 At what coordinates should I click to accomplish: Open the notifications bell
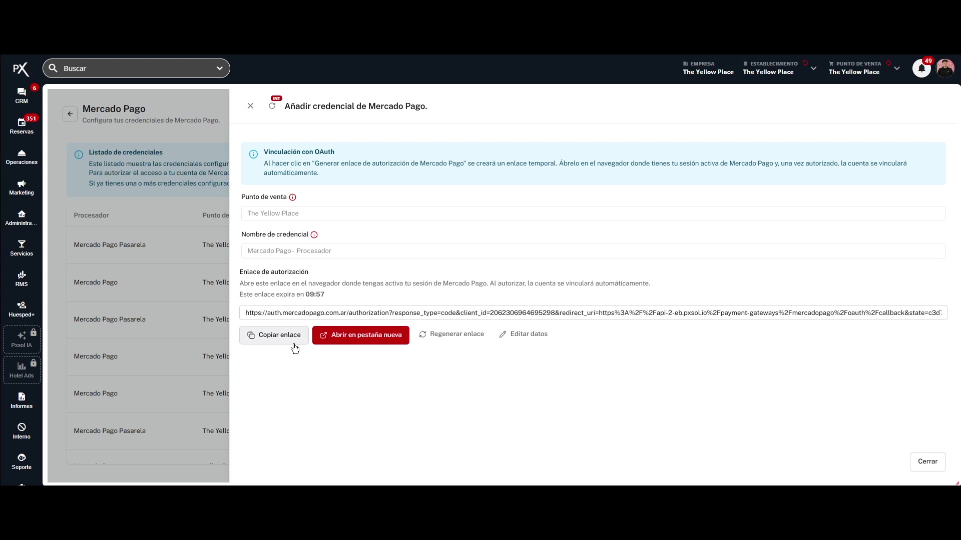[921, 68]
